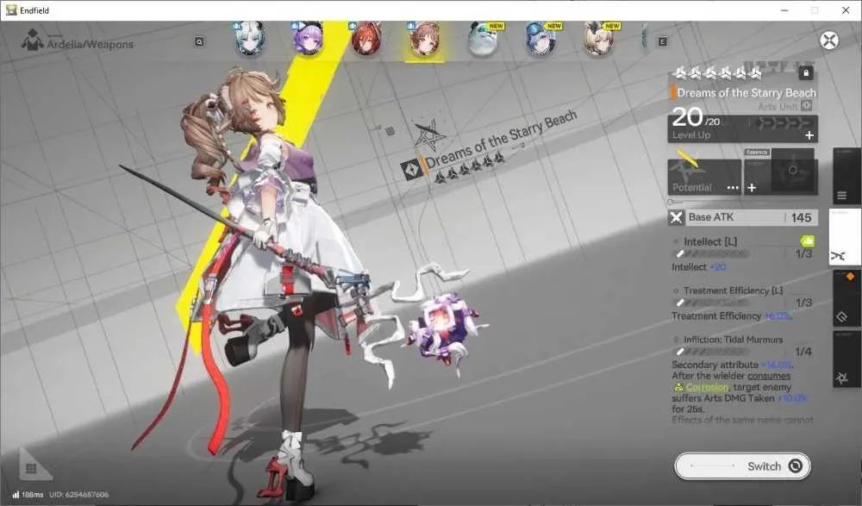Screen dimensions: 862x506
Task: Click the E key icon after portraits
Action: click(662, 41)
